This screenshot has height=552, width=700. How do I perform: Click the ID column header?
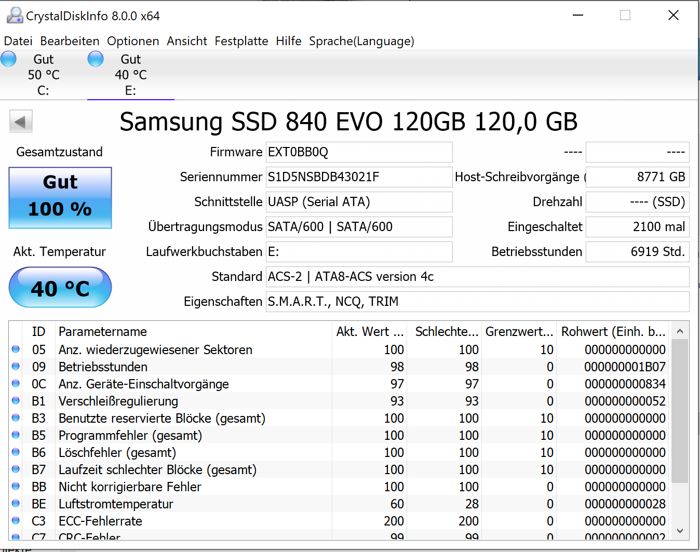(x=39, y=331)
